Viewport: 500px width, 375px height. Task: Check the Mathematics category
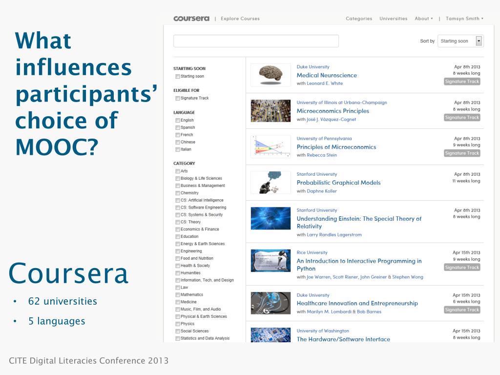coord(177,295)
